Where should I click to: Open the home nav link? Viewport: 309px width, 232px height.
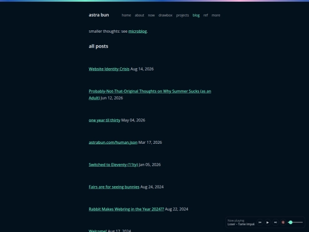(126, 15)
